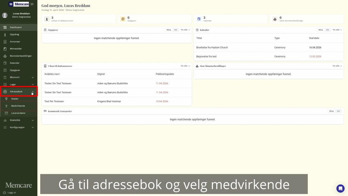Viewport: 348px width, 196px height.
Task: Click the Medvirkende person icon
Action: pyautogui.click(x=6, y=106)
